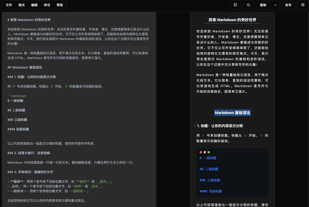Screen dimensions: 309x207
Task: Click the editor layout panel icon
Action: 236,5
